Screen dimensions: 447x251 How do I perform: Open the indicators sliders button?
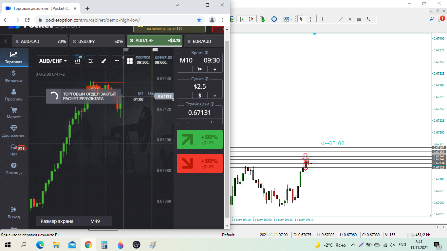[91, 61]
